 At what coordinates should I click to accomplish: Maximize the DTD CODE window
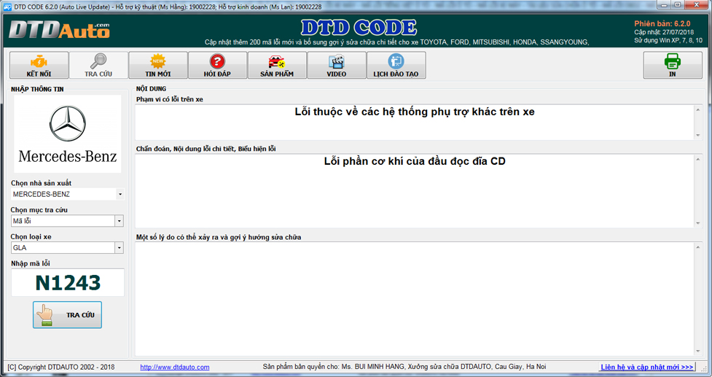[678, 4]
